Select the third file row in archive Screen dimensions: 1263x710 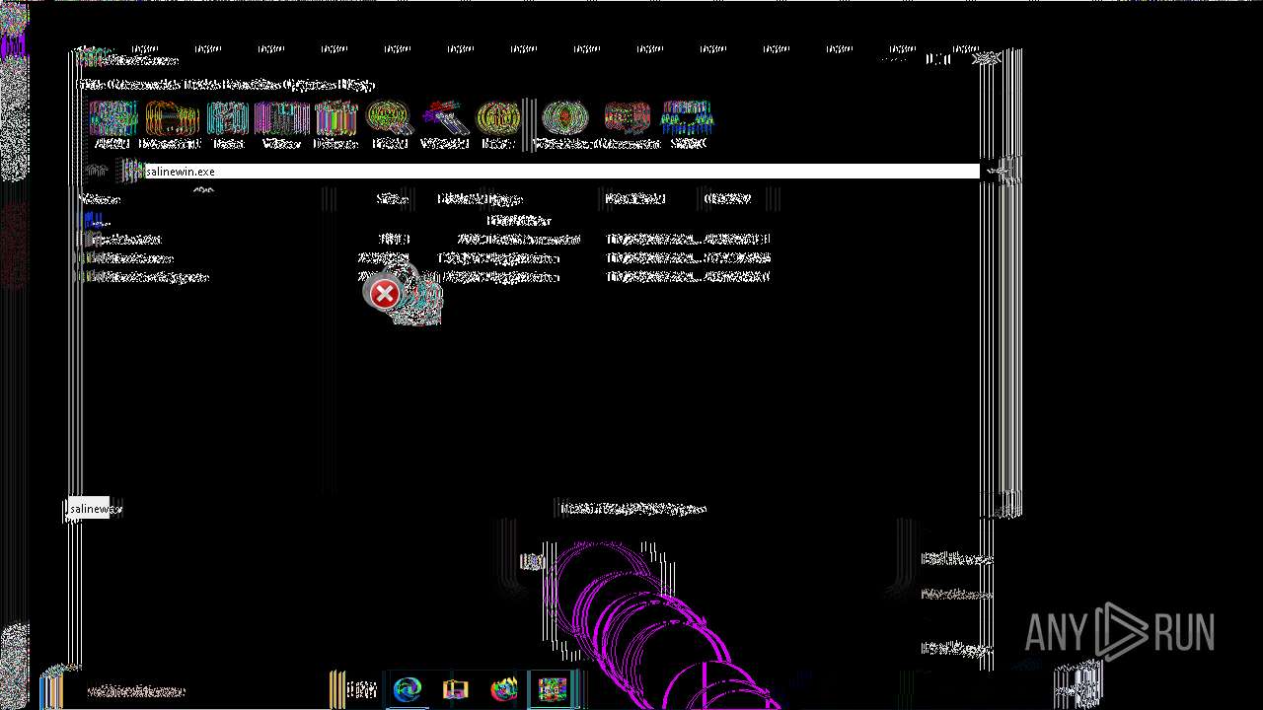(424, 277)
